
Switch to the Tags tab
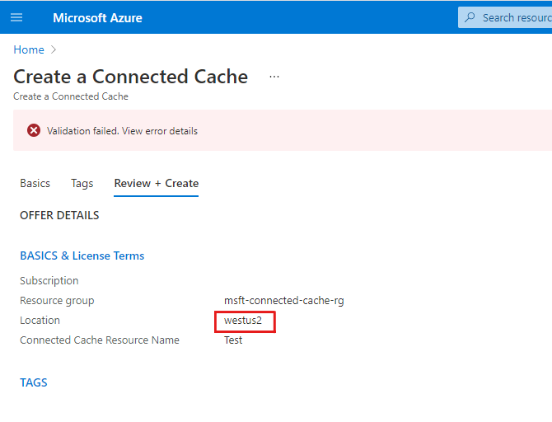[82, 183]
